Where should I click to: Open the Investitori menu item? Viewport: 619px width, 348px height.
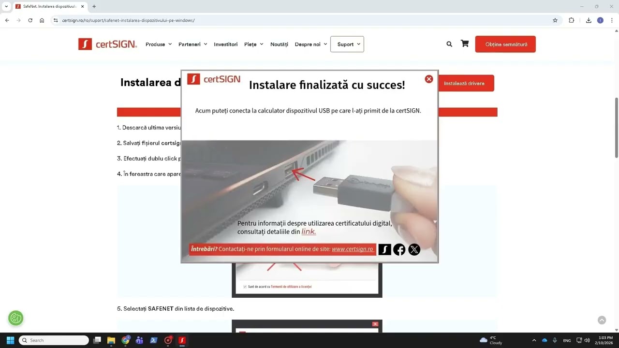pos(226,44)
